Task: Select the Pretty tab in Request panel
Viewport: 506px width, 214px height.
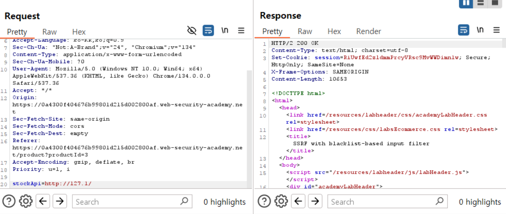Action: coord(17,32)
